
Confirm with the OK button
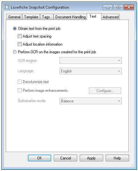coord(39,158)
